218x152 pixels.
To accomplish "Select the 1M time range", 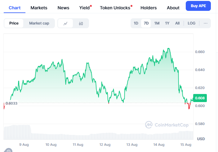I will (157, 23).
